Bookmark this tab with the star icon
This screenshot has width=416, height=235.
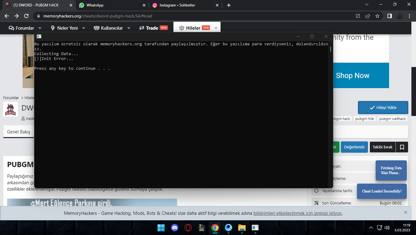click(377, 16)
